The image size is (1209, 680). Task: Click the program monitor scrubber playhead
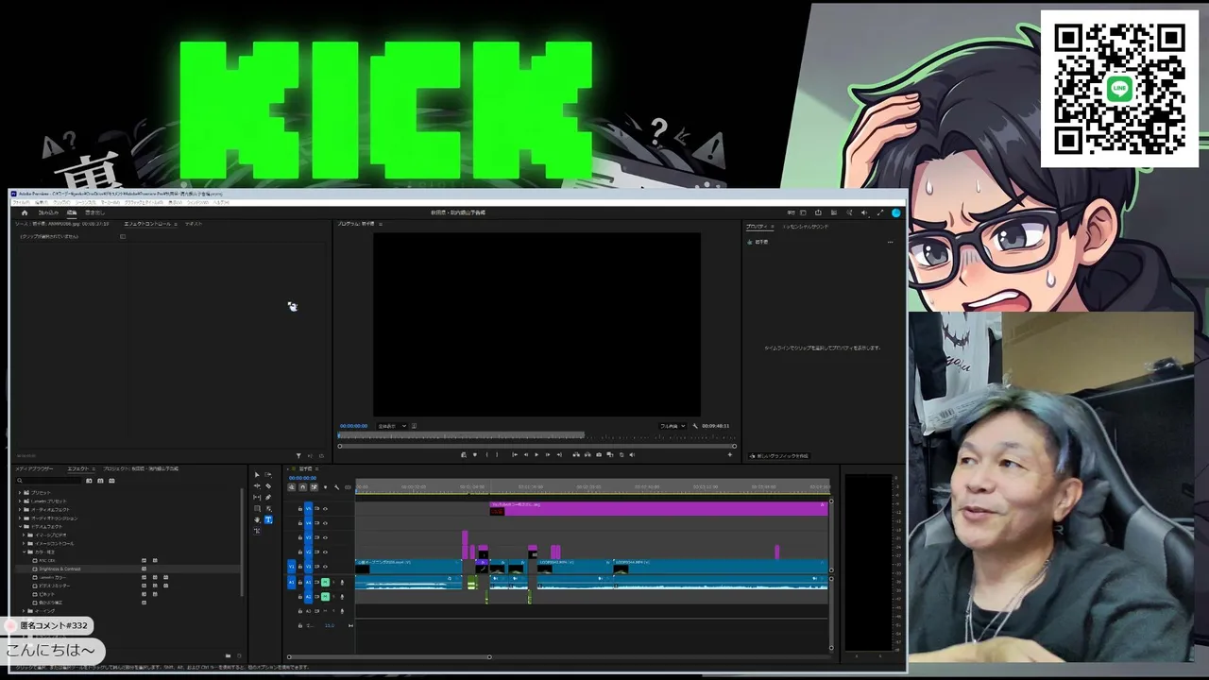tap(341, 435)
